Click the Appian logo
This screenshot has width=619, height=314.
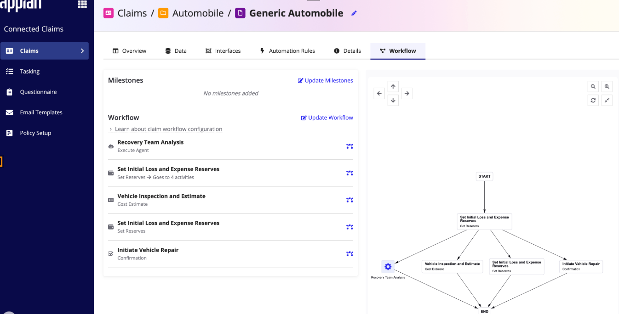tap(21, 6)
